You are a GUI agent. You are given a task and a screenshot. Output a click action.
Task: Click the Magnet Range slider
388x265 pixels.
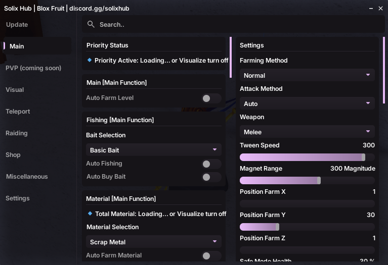pos(307,180)
